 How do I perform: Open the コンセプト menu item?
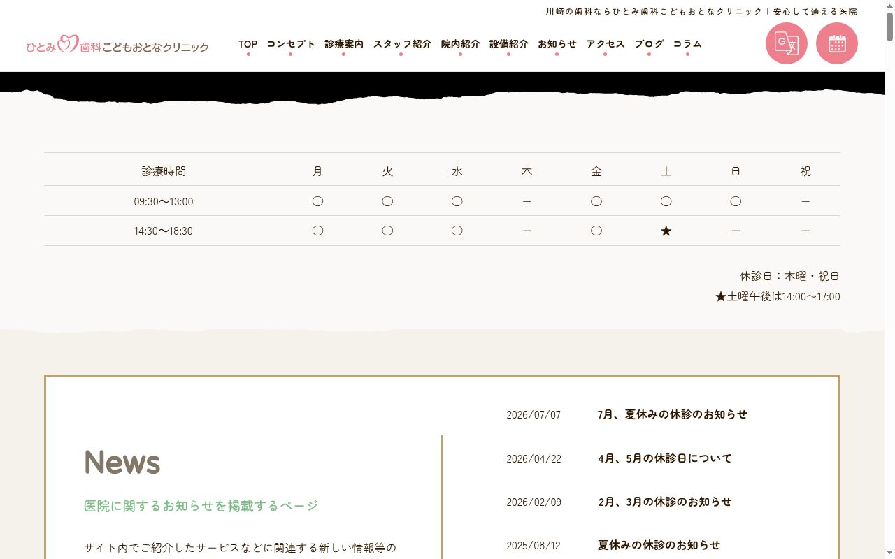[291, 44]
